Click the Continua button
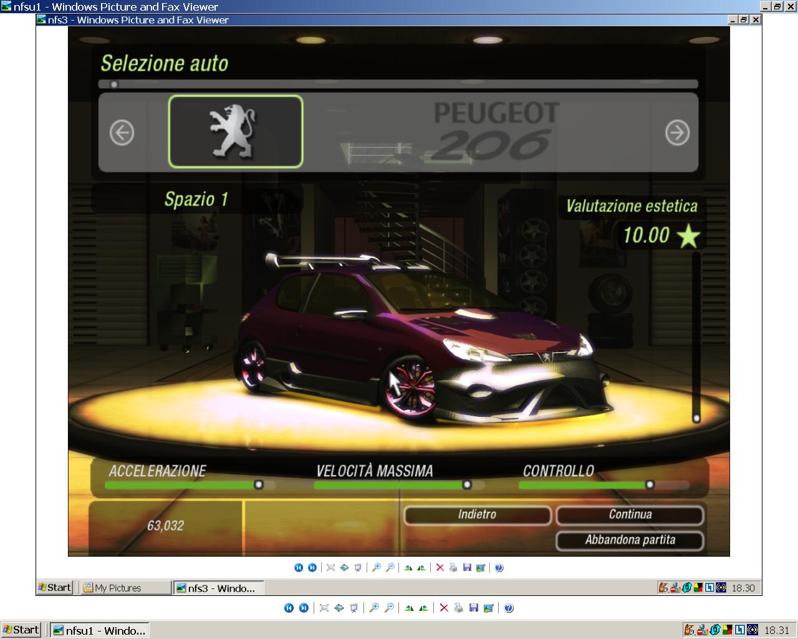 [x=630, y=515]
